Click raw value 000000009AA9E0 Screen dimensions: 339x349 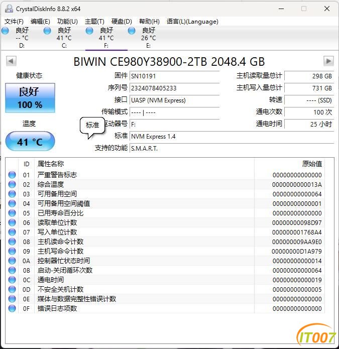(297, 242)
